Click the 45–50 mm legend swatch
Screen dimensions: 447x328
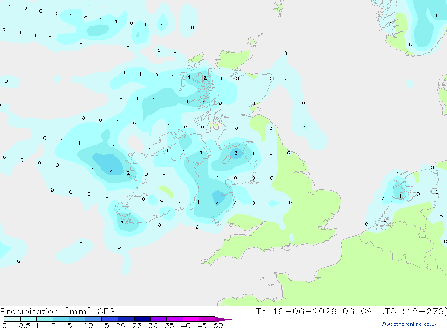pos(207,319)
